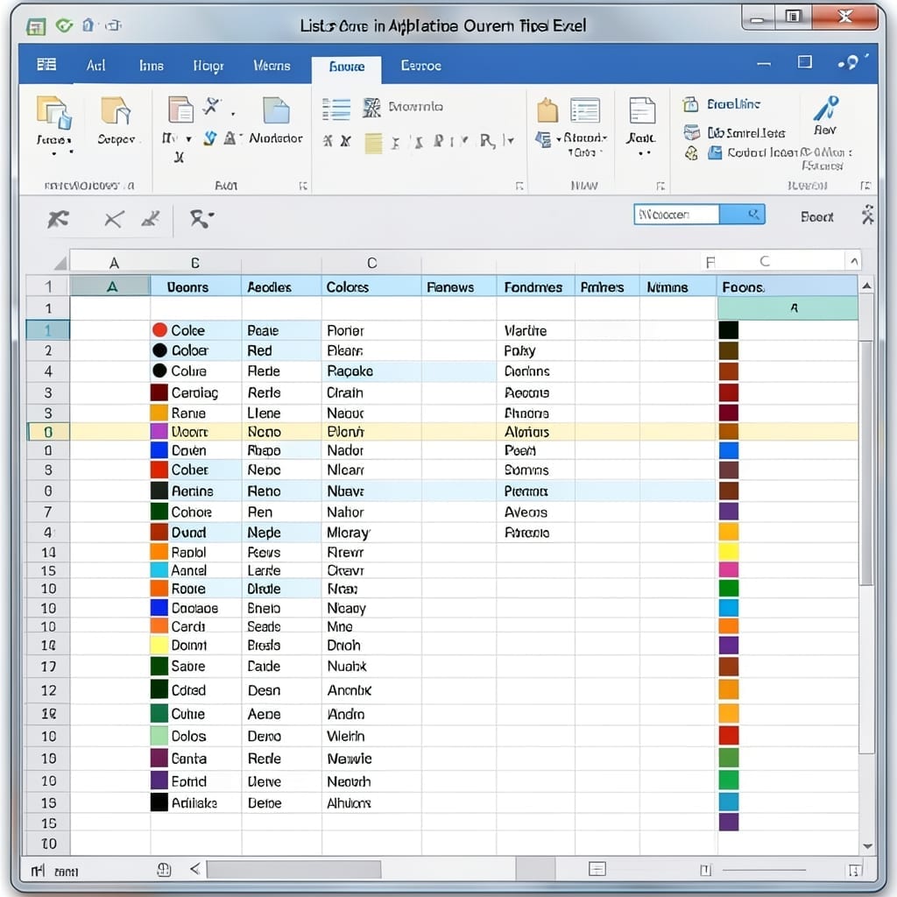
Task: Click the person dropdown icon below ribbon
Action: pyautogui.click(x=201, y=218)
